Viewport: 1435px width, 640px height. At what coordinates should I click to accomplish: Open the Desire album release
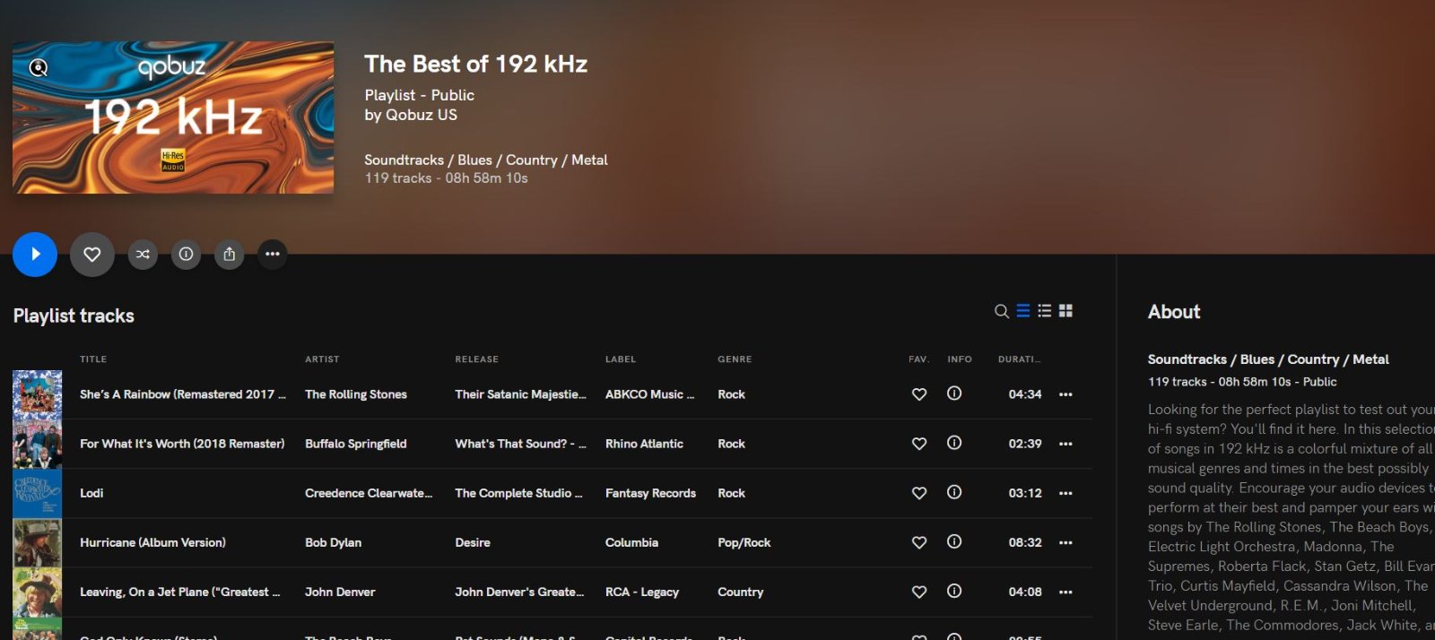[473, 542]
